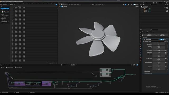Hide the Camera object in viewport

pyautogui.click(x=166, y=9)
